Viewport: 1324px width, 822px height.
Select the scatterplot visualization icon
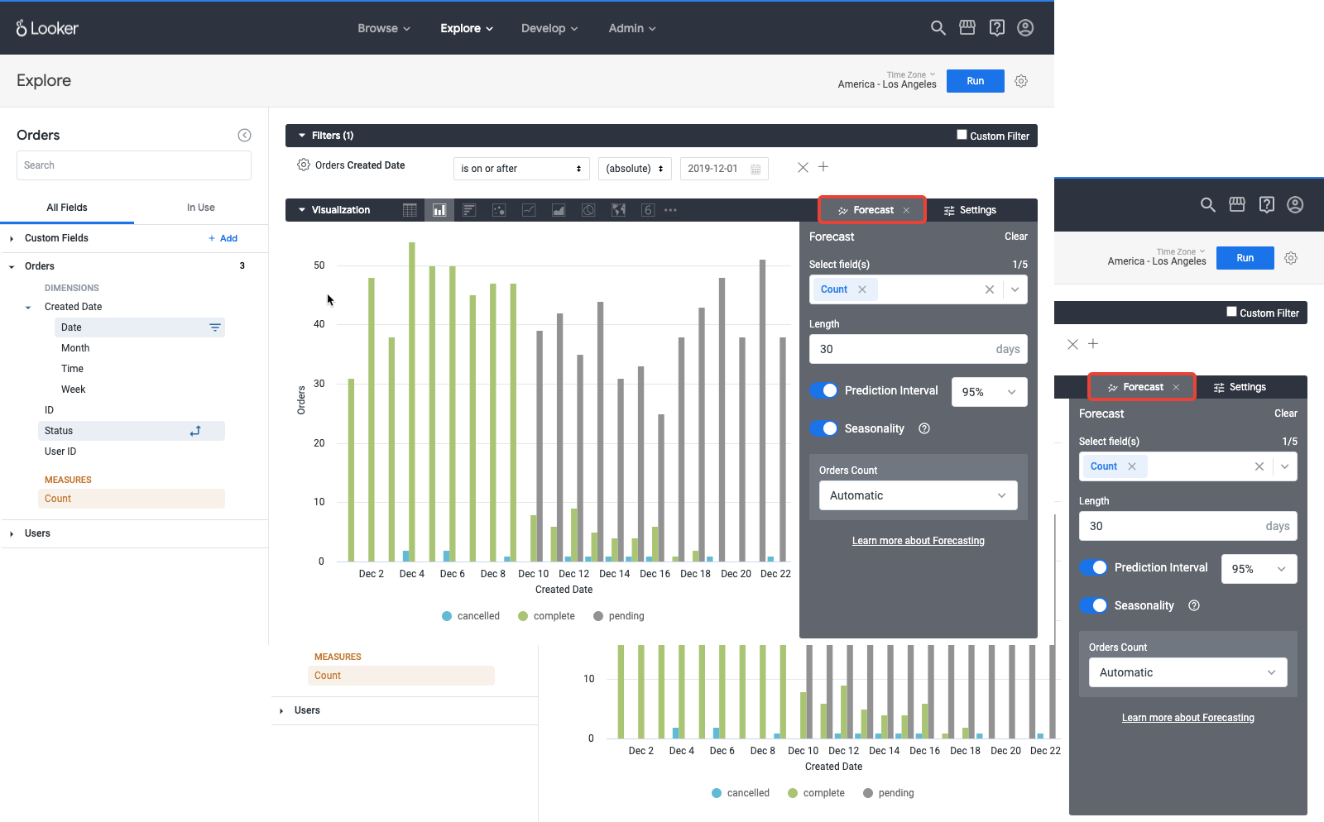pos(499,210)
